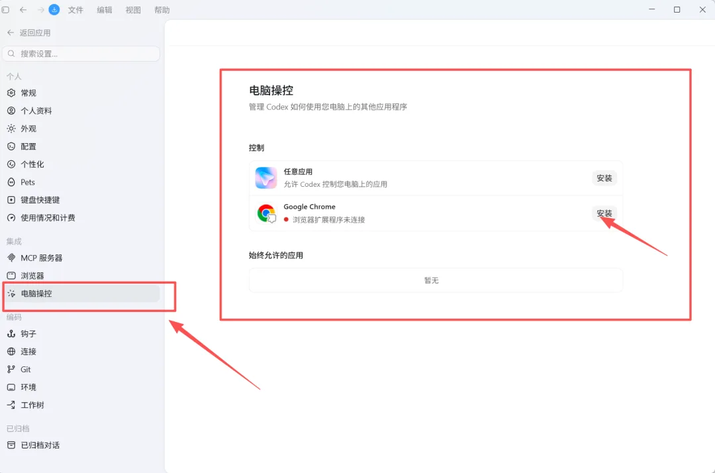
Task: Click the Pets face icon
Action: point(11,182)
